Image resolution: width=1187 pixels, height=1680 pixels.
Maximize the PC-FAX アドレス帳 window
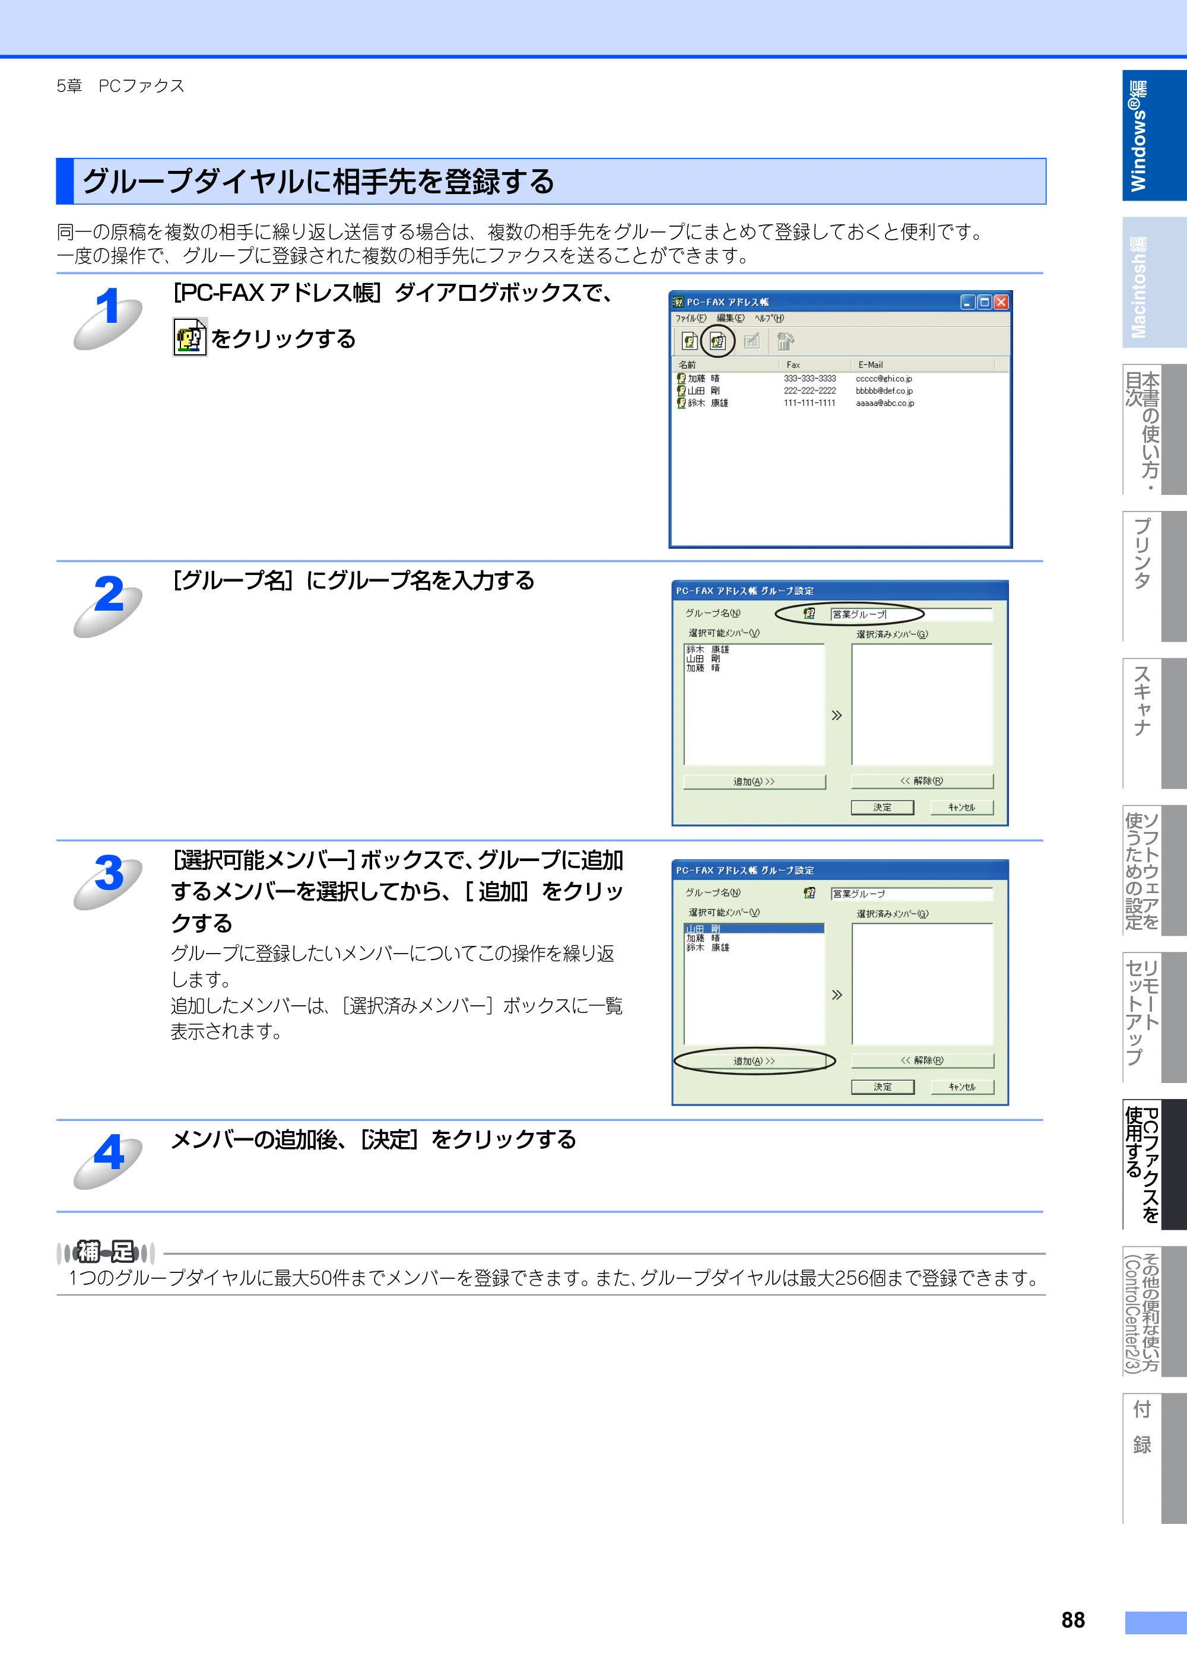[x=984, y=301]
